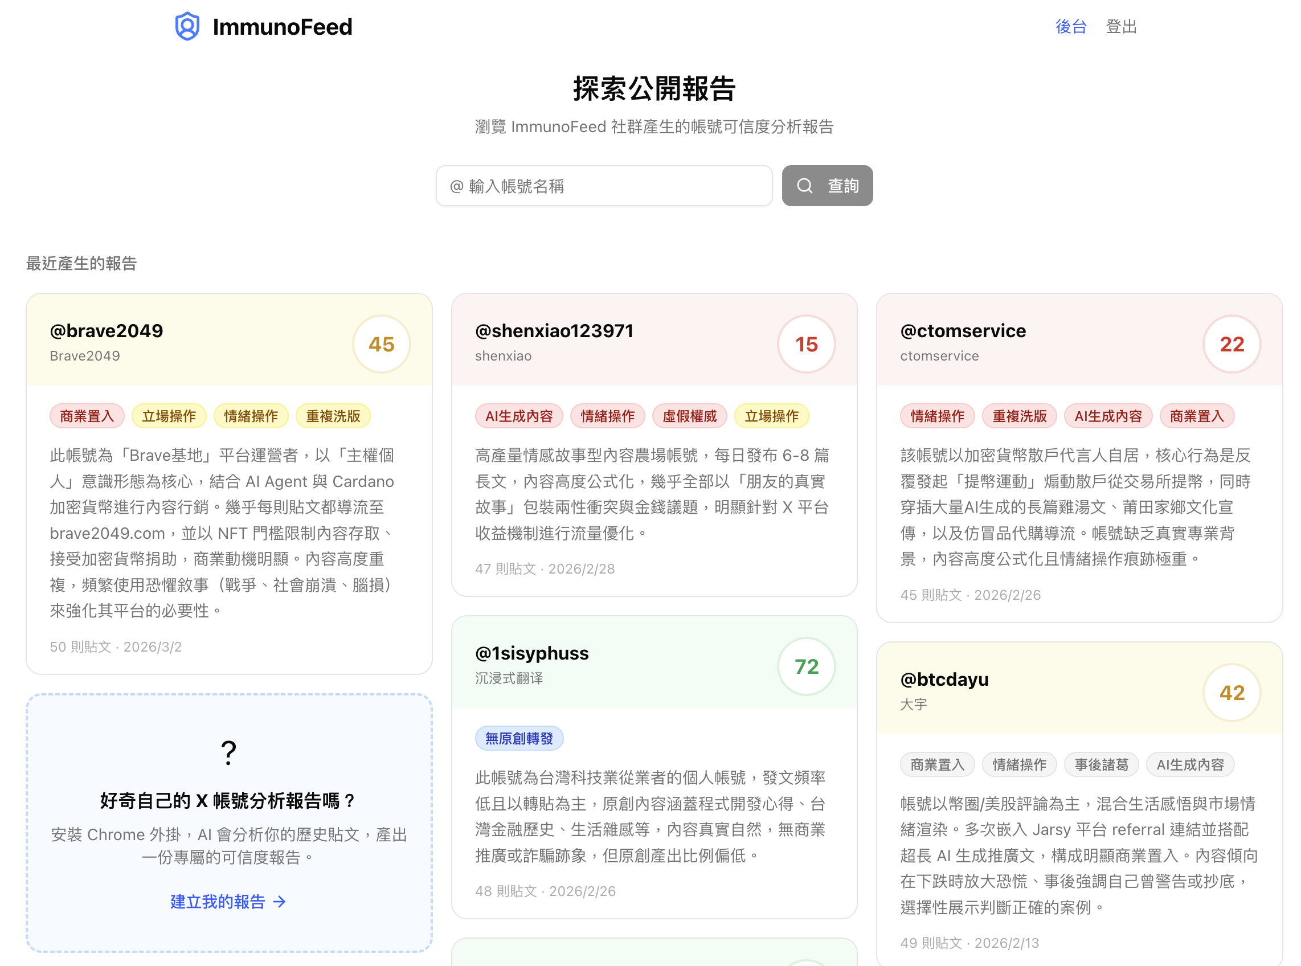Select the 商業置入 tag on @brave2049's card
The height and width of the screenshot is (966, 1301).
click(87, 415)
